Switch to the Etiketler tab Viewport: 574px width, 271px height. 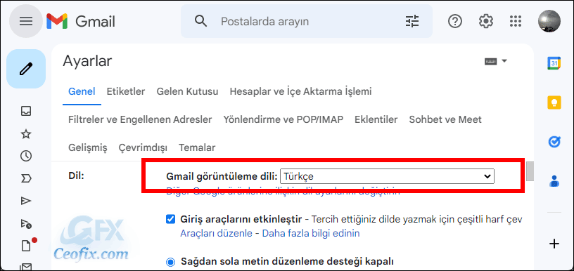[x=125, y=91]
